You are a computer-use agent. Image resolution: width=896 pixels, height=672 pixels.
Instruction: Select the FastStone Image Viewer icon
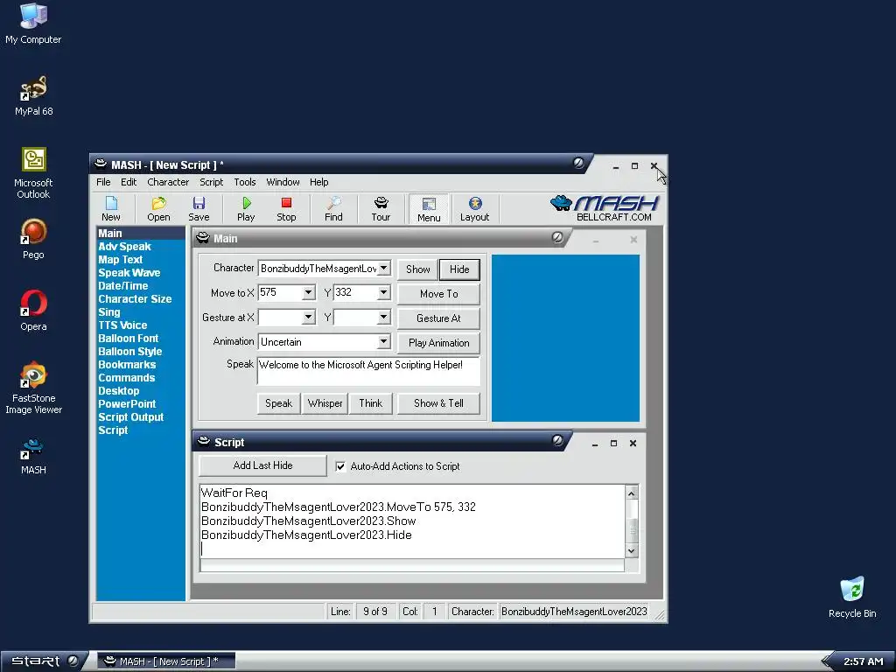click(x=33, y=388)
